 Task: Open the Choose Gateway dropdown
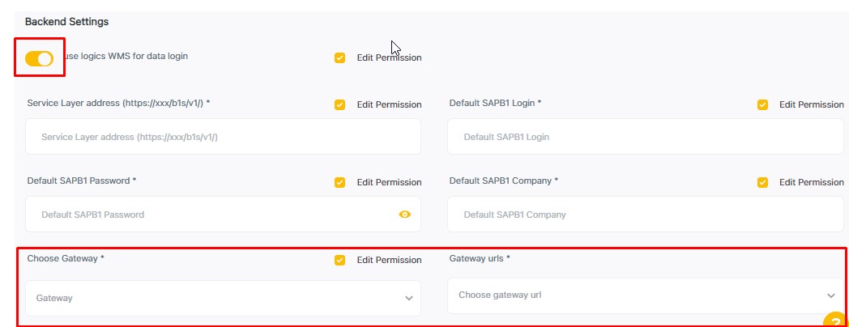point(211,298)
